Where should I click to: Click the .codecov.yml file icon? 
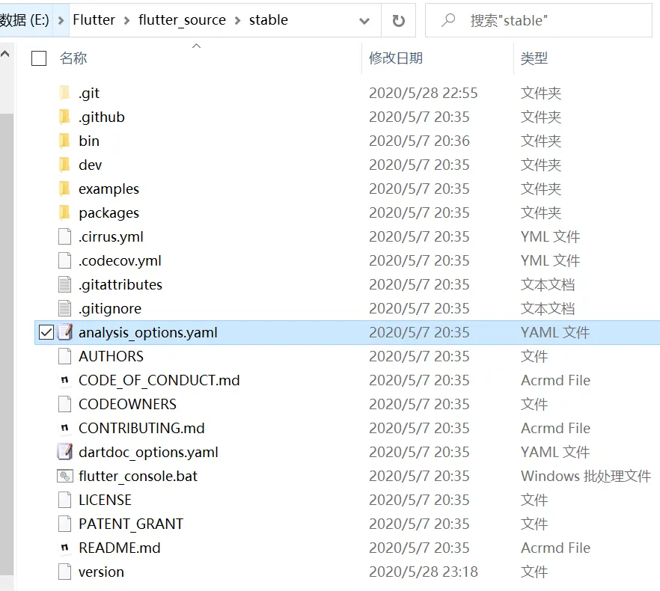(64, 260)
